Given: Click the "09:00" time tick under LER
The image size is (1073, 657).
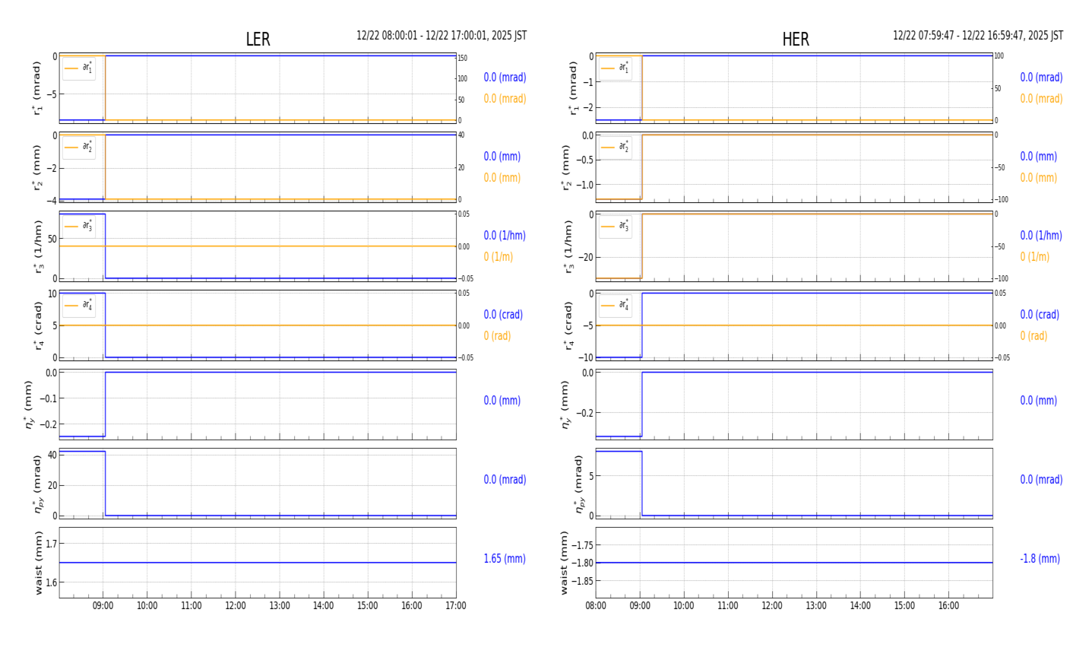Looking at the screenshot, I should tap(103, 606).
